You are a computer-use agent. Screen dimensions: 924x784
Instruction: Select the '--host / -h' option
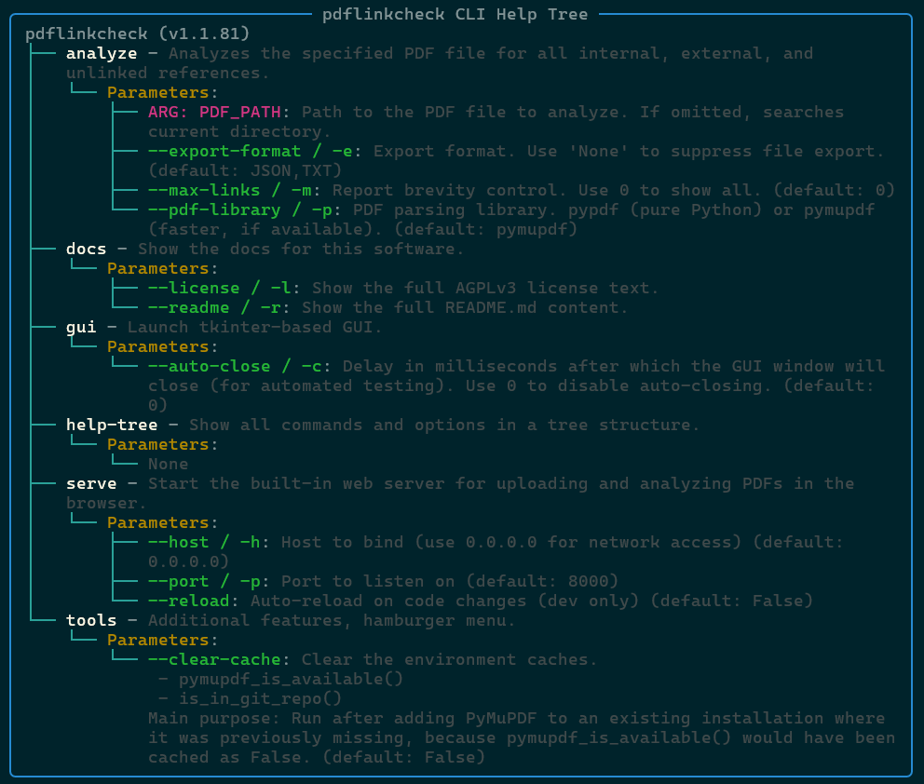pos(205,542)
